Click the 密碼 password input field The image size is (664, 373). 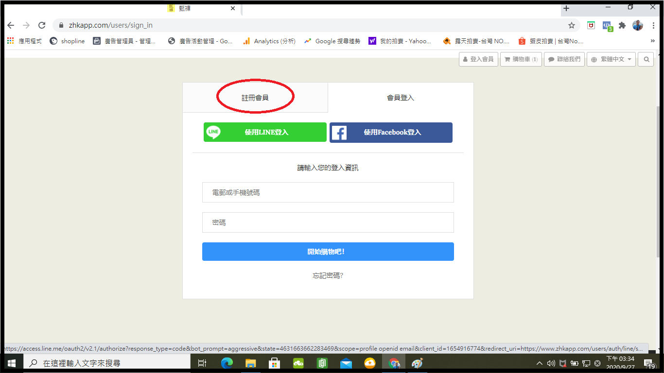[x=328, y=222]
